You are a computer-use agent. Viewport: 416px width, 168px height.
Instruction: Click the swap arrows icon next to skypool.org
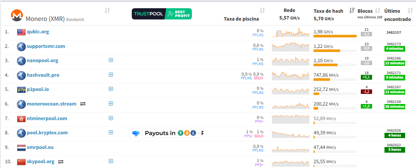[x=61, y=162]
